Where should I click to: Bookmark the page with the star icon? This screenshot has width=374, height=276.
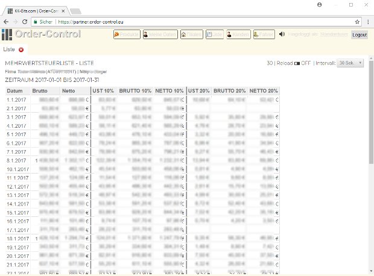coord(357,22)
